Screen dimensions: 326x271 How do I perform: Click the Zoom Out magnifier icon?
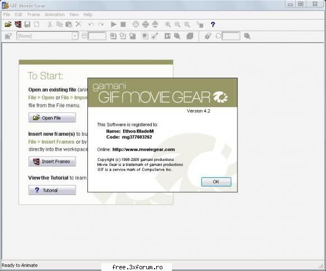(x=178, y=25)
